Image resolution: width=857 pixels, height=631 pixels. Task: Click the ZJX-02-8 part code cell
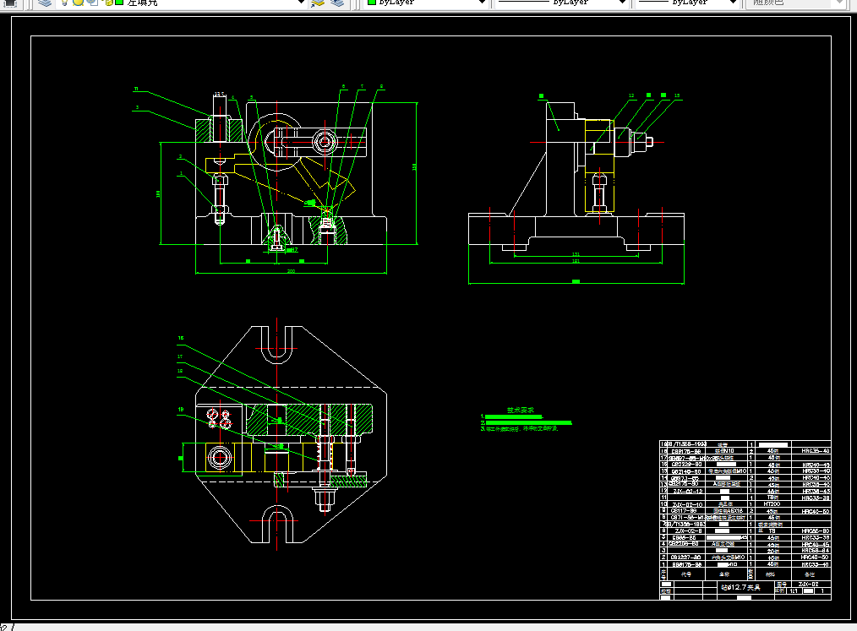[x=688, y=531]
